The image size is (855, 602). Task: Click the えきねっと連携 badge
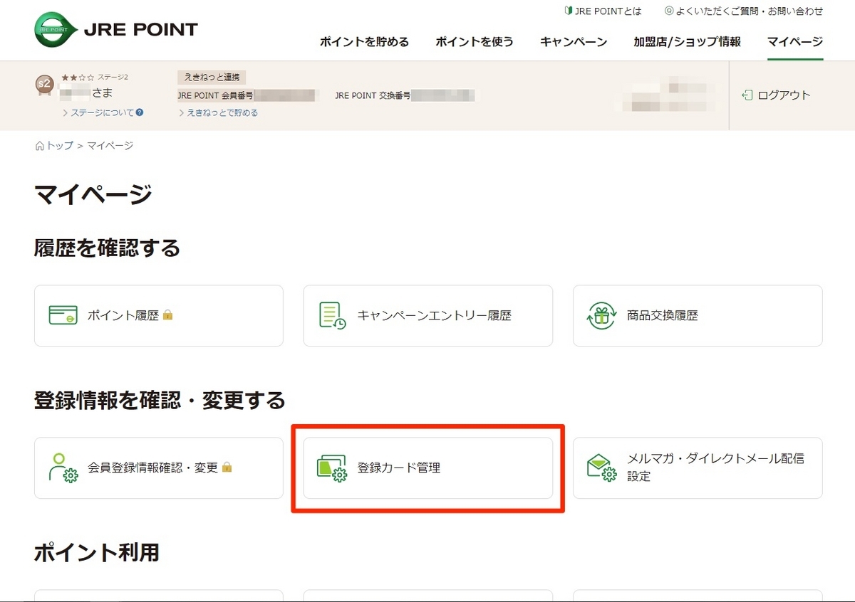pos(212,77)
